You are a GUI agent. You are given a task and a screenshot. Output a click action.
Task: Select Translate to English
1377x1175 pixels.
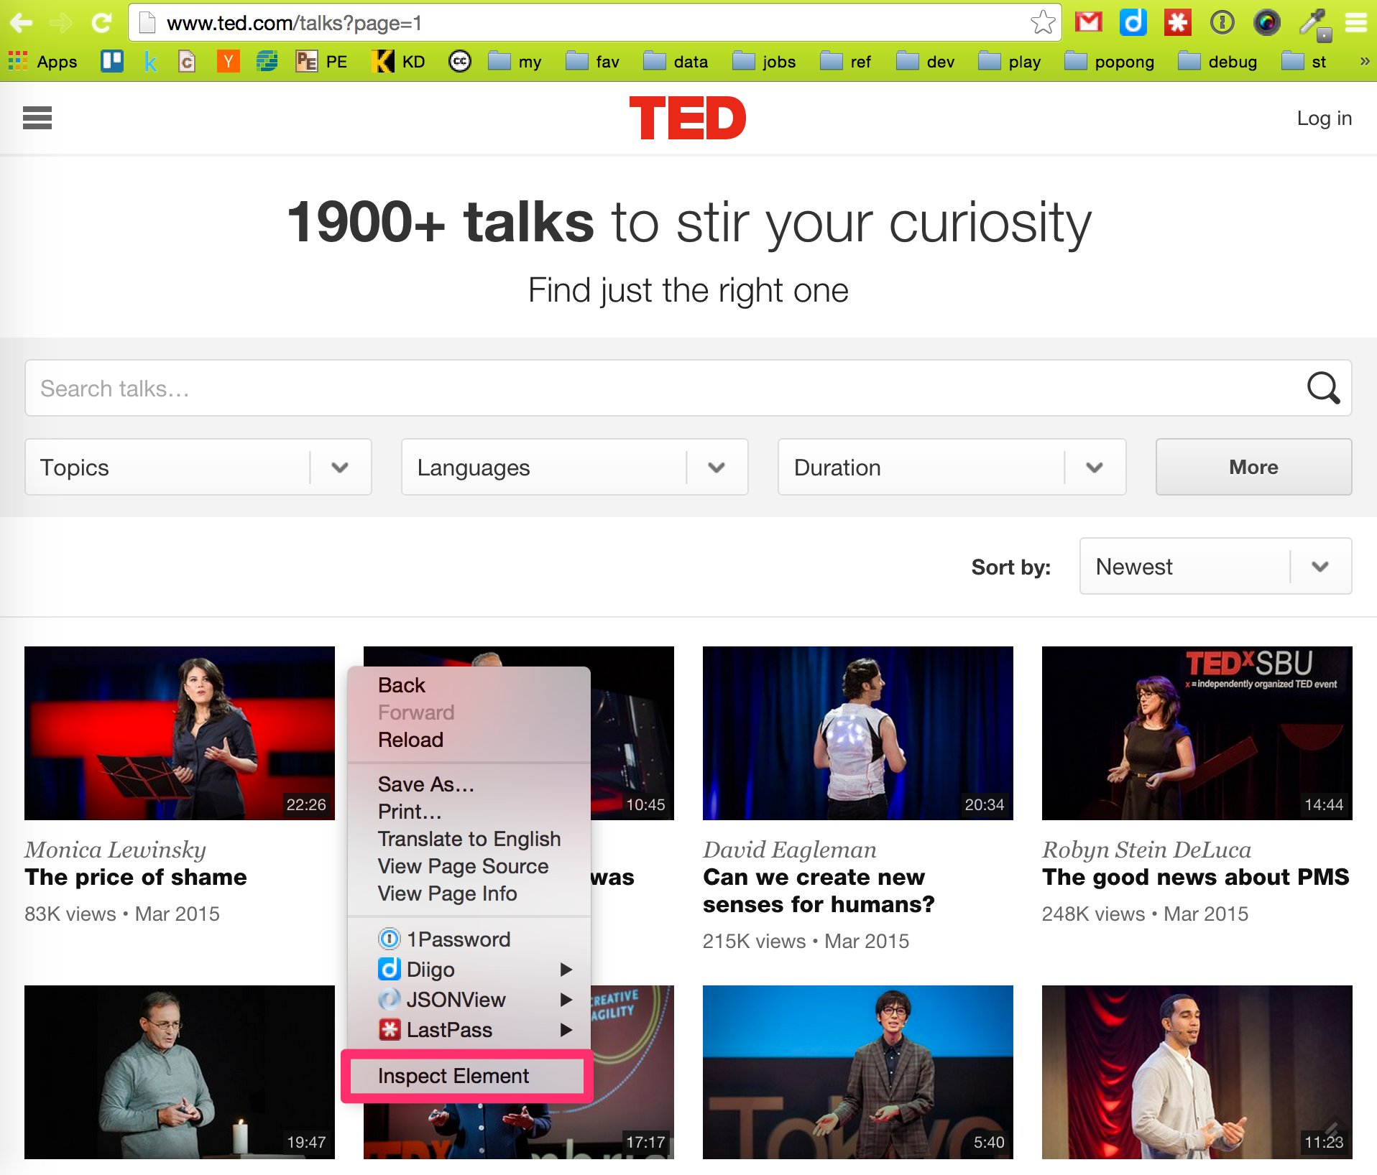tap(469, 839)
